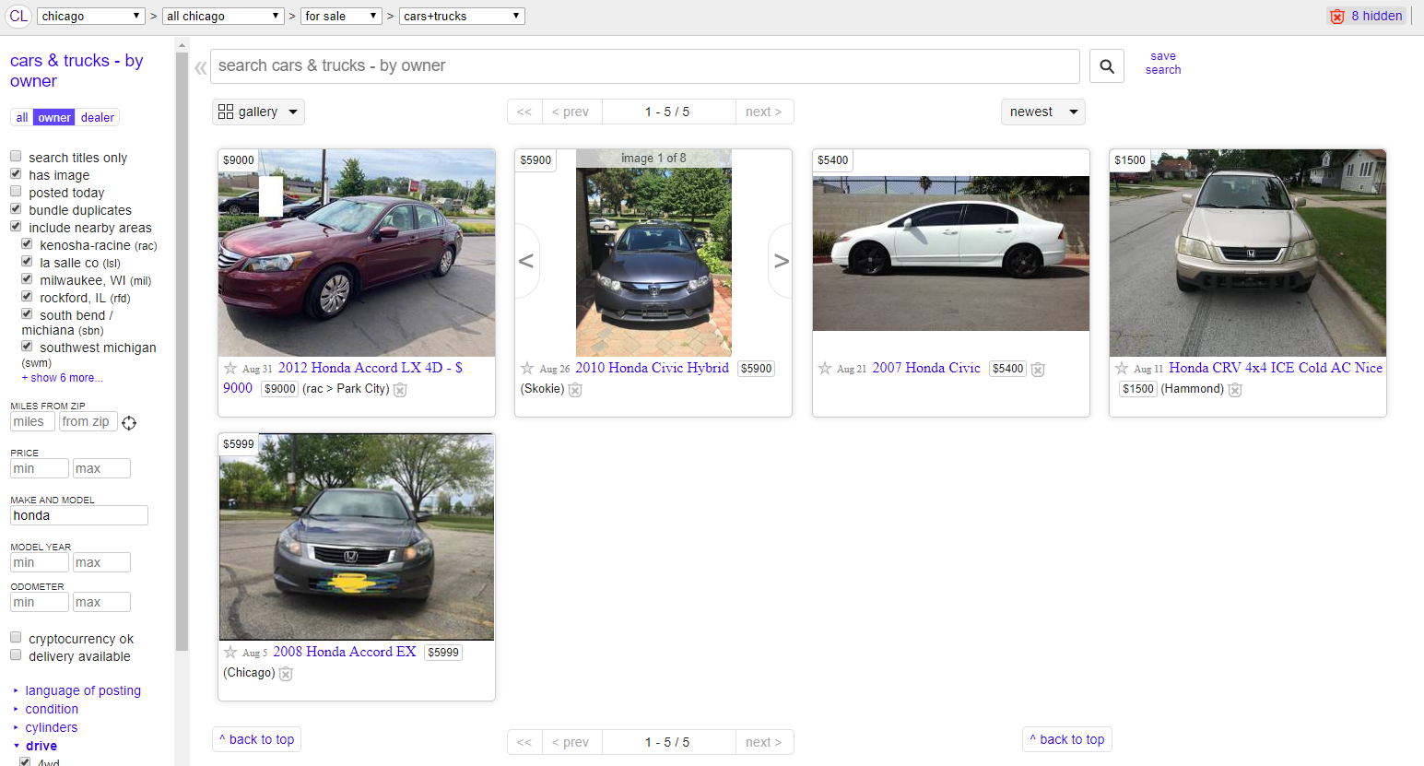Open the chicago city dropdown
This screenshot has height=766, width=1424.
point(91,16)
